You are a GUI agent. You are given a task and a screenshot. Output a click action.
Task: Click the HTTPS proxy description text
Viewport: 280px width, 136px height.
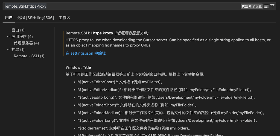coord(168,43)
